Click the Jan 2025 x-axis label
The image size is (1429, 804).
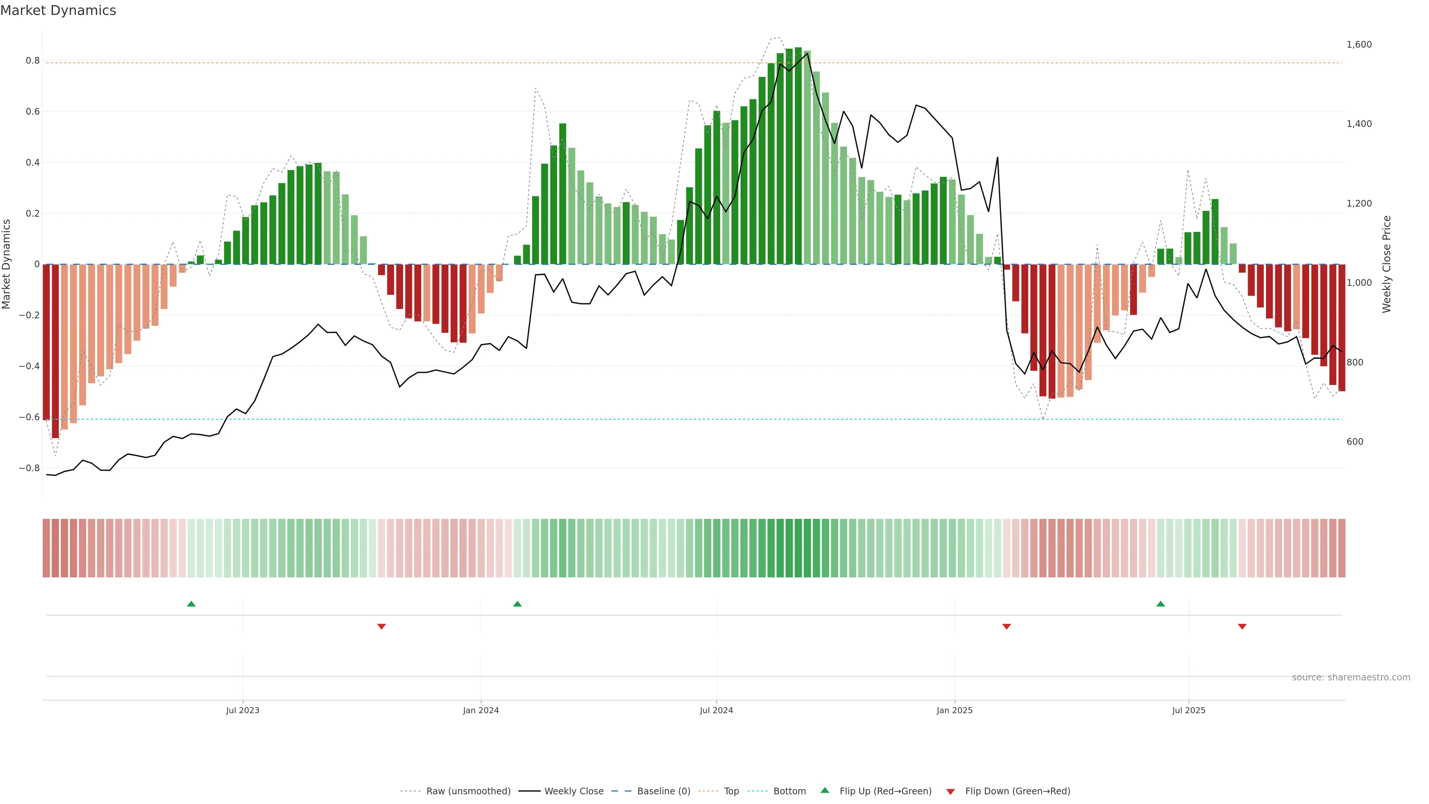pos(954,710)
